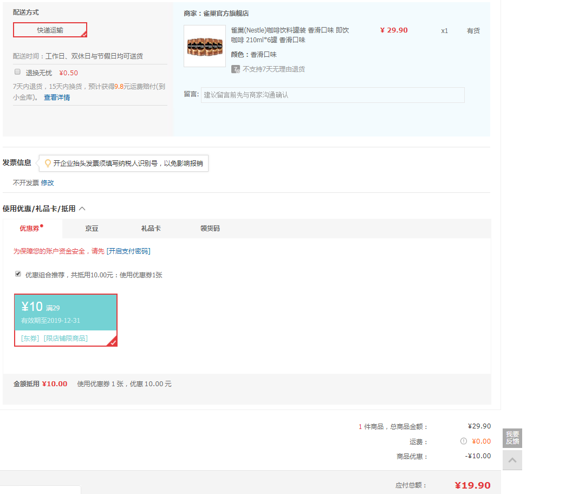Image resolution: width=585 pixels, height=494 pixels.
Task: Open the 我要反馈 feedback button
Action: point(512,438)
